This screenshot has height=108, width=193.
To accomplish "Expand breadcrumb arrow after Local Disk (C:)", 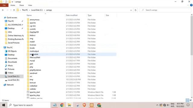I will click(x=44, y=10).
